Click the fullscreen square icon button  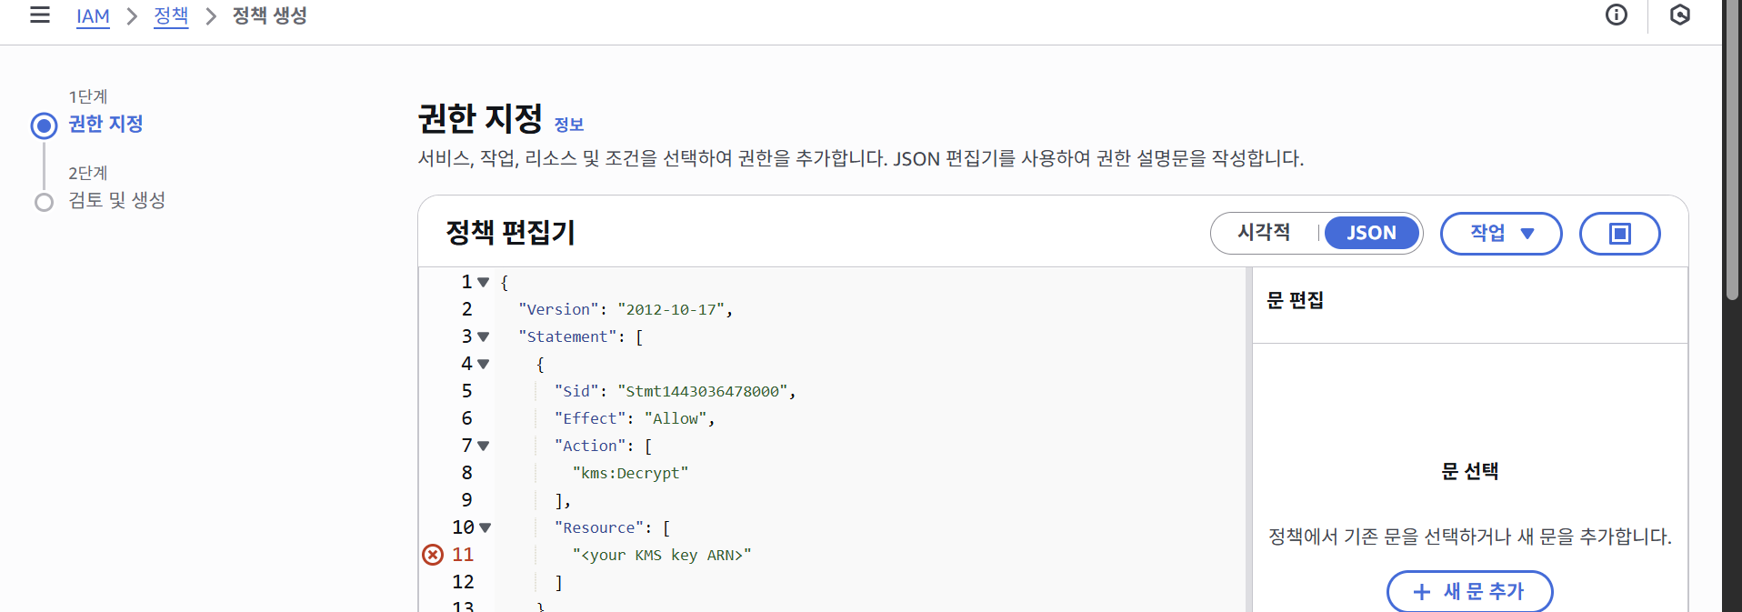pos(1619,234)
